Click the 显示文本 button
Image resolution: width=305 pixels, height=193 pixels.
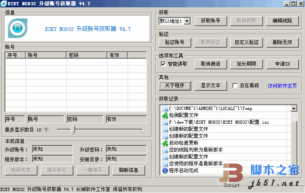point(211,86)
